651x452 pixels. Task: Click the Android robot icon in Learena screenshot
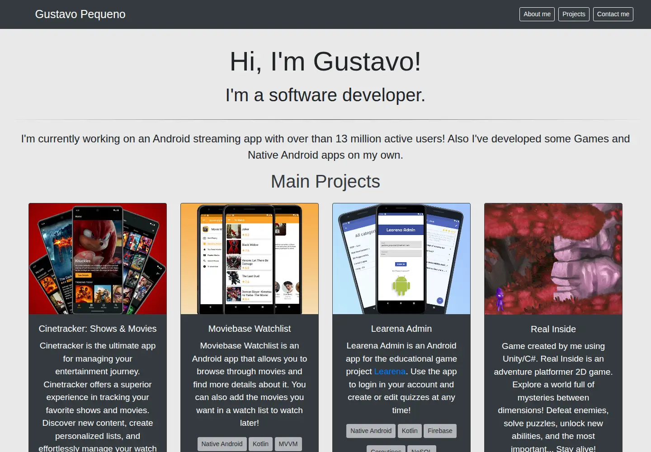coord(401,285)
